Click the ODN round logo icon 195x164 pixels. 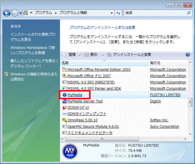coord(65,114)
